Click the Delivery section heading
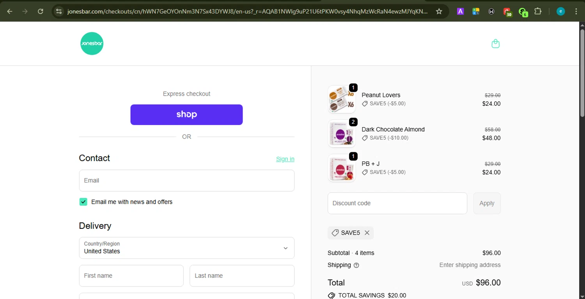585x299 pixels. (x=95, y=226)
